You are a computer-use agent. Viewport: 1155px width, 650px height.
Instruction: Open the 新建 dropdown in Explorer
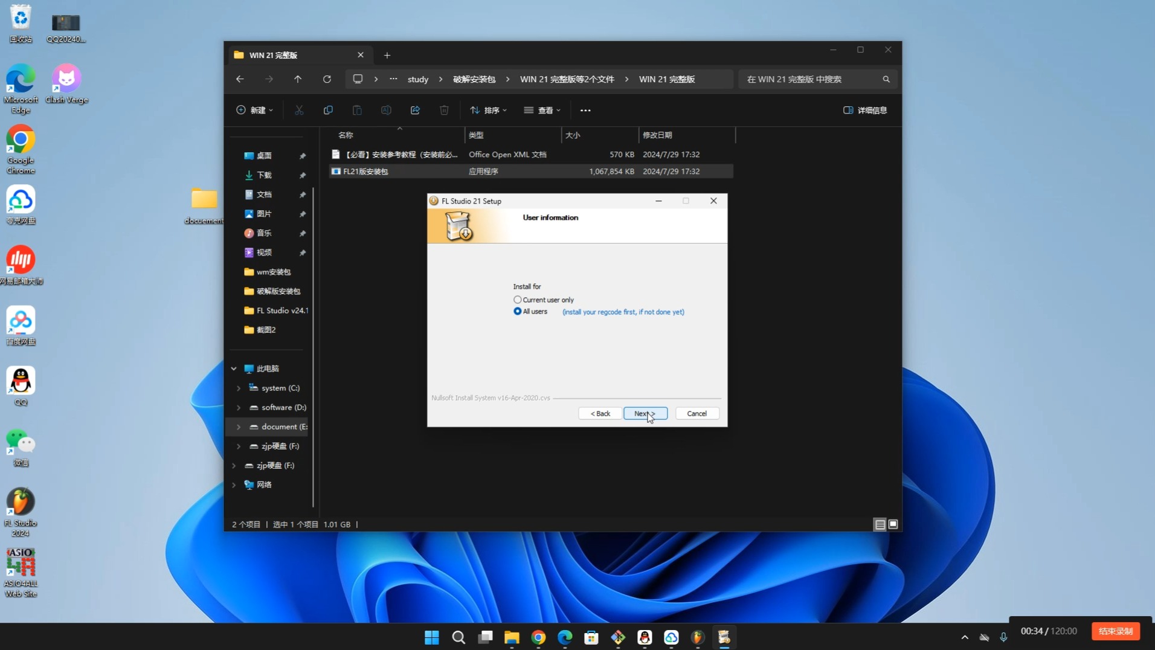click(x=254, y=110)
